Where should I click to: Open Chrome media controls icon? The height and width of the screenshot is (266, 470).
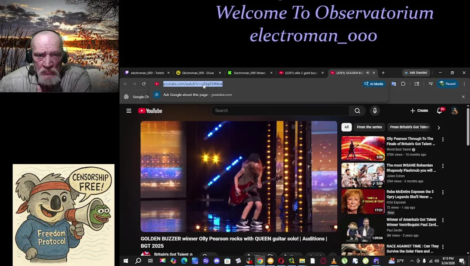click(430, 84)
